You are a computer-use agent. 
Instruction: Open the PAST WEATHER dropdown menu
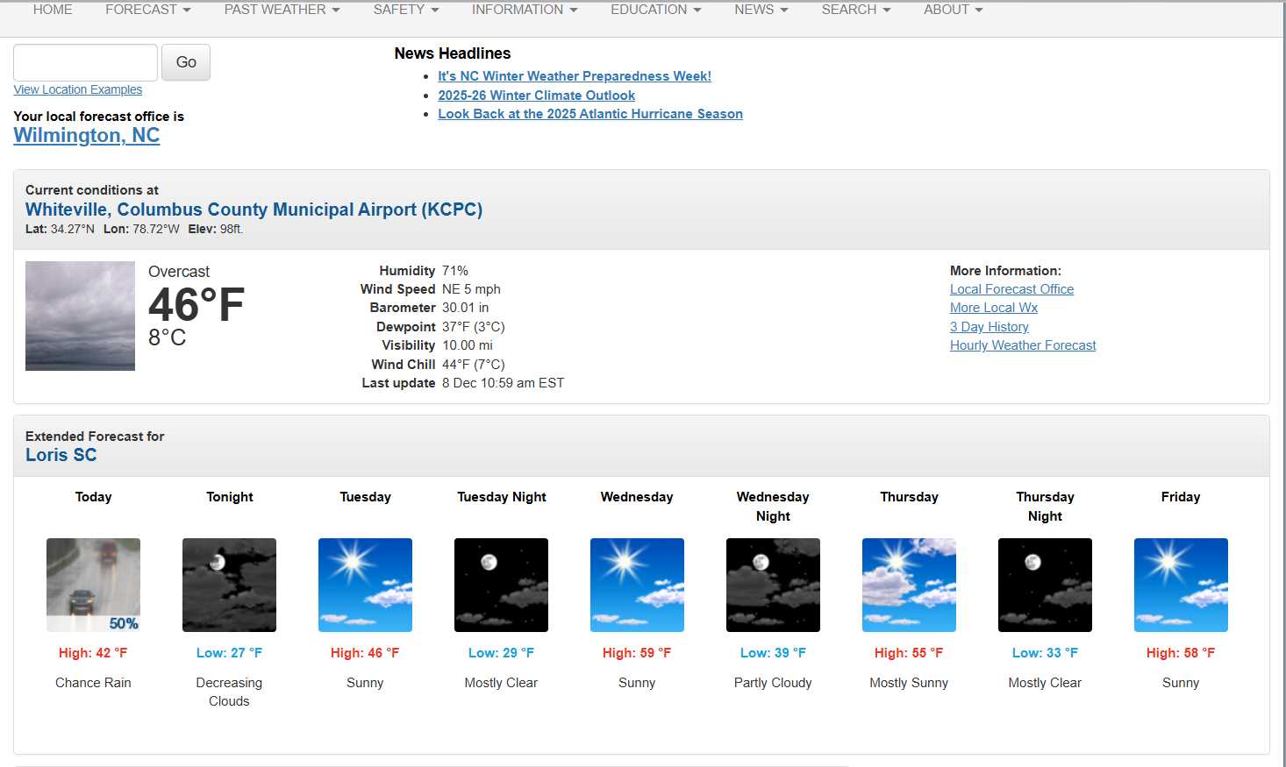pyautogui.click(x=282, y=10)
